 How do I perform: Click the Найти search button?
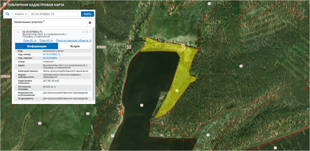click(87, 14)
